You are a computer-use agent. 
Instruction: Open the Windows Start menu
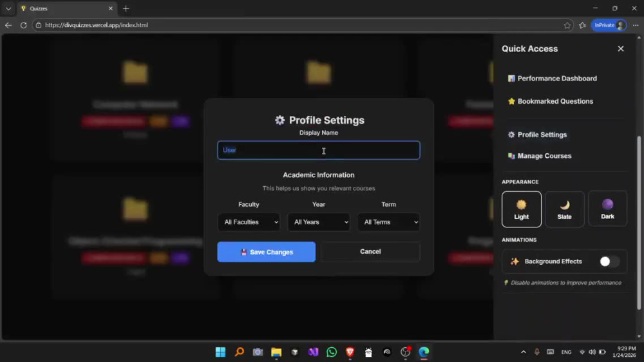pyautogui.click(x=220, y=352)
